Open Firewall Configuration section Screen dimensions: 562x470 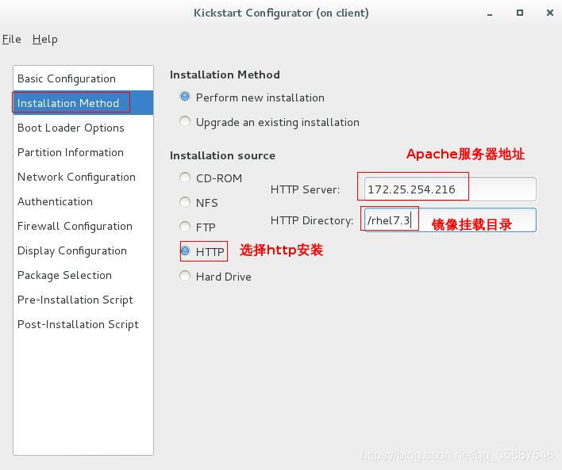tap(83, 226)
